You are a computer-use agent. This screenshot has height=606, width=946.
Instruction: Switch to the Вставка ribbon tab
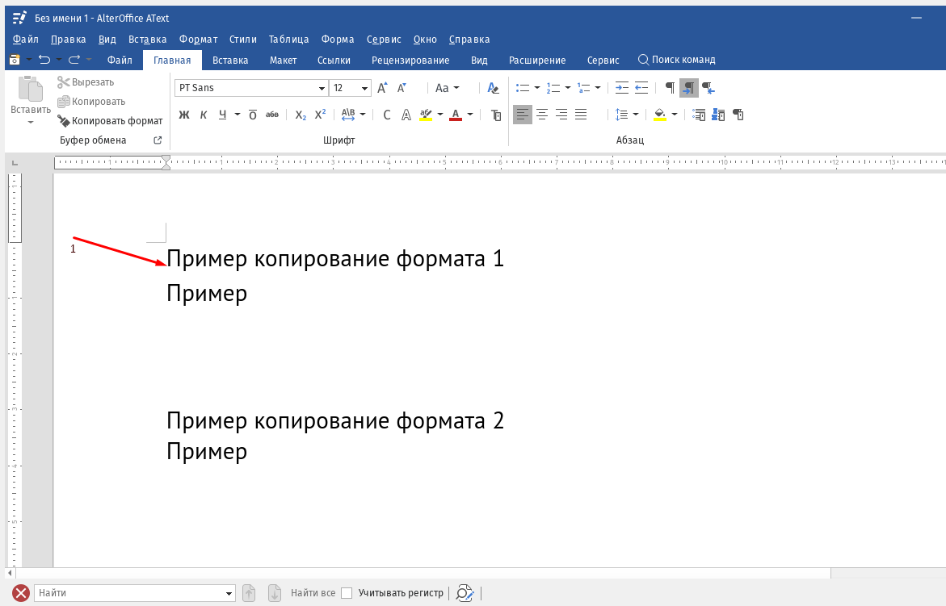pos(230,61)
